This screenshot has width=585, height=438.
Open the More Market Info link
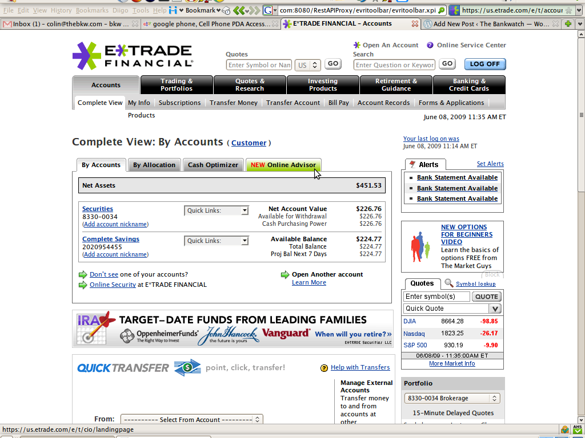[x=452, y=363]
